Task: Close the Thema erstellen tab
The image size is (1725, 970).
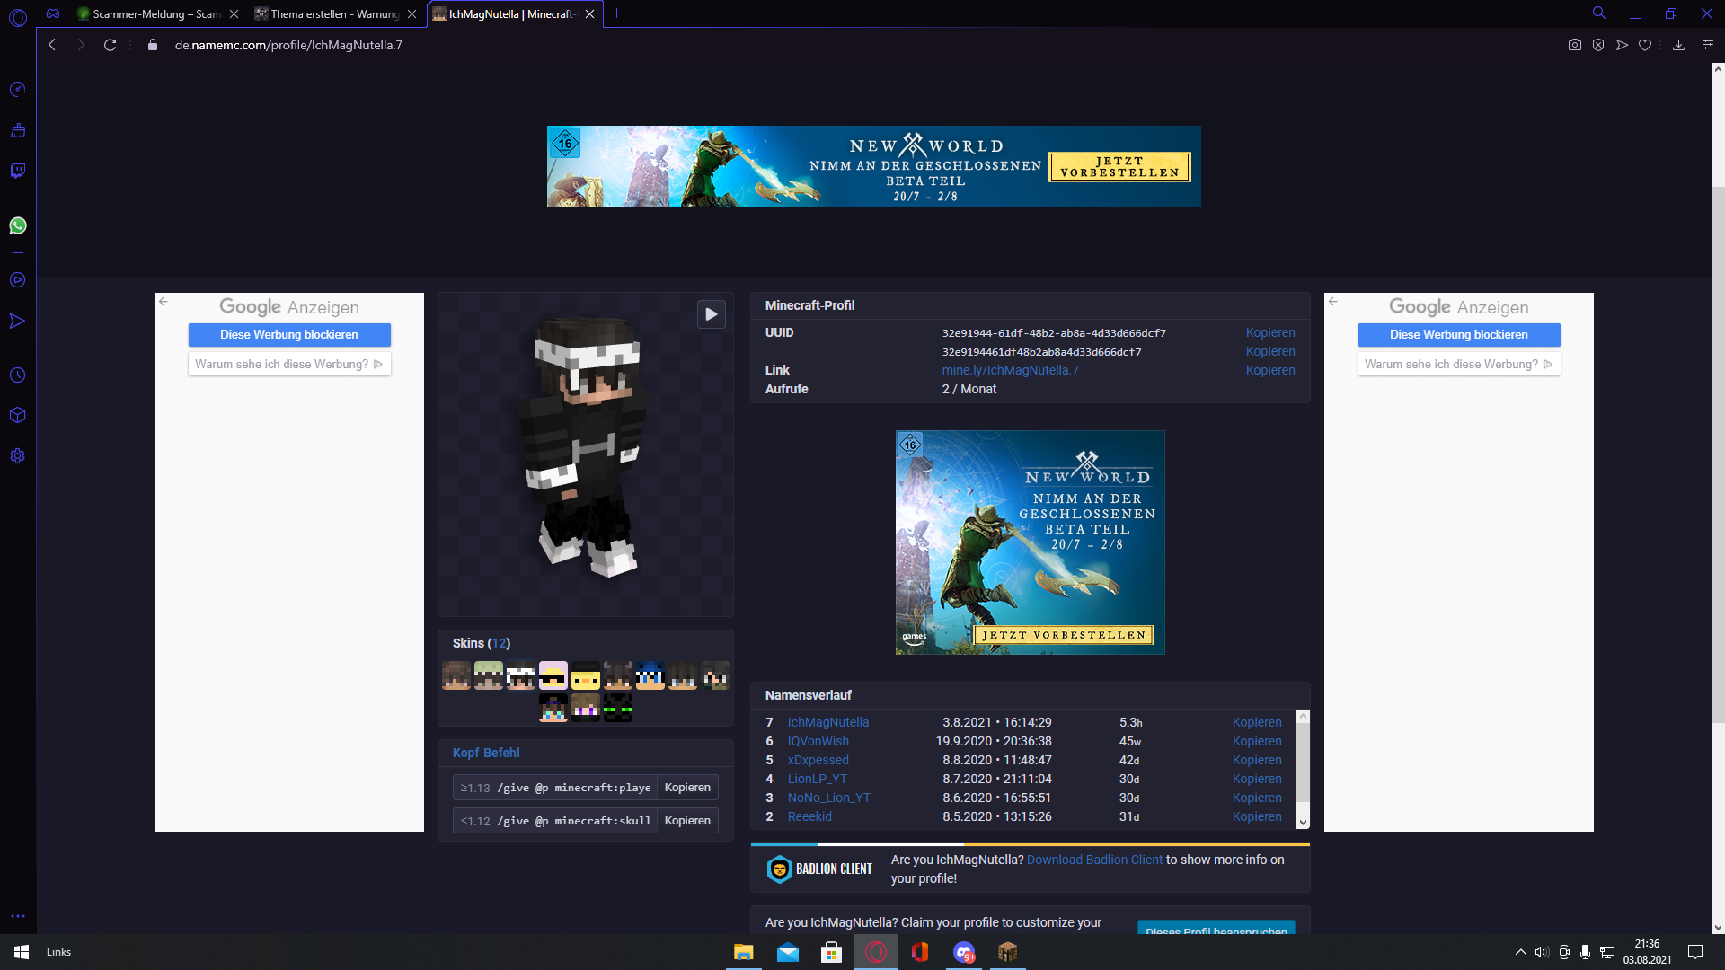Action: tap(412, 14)
